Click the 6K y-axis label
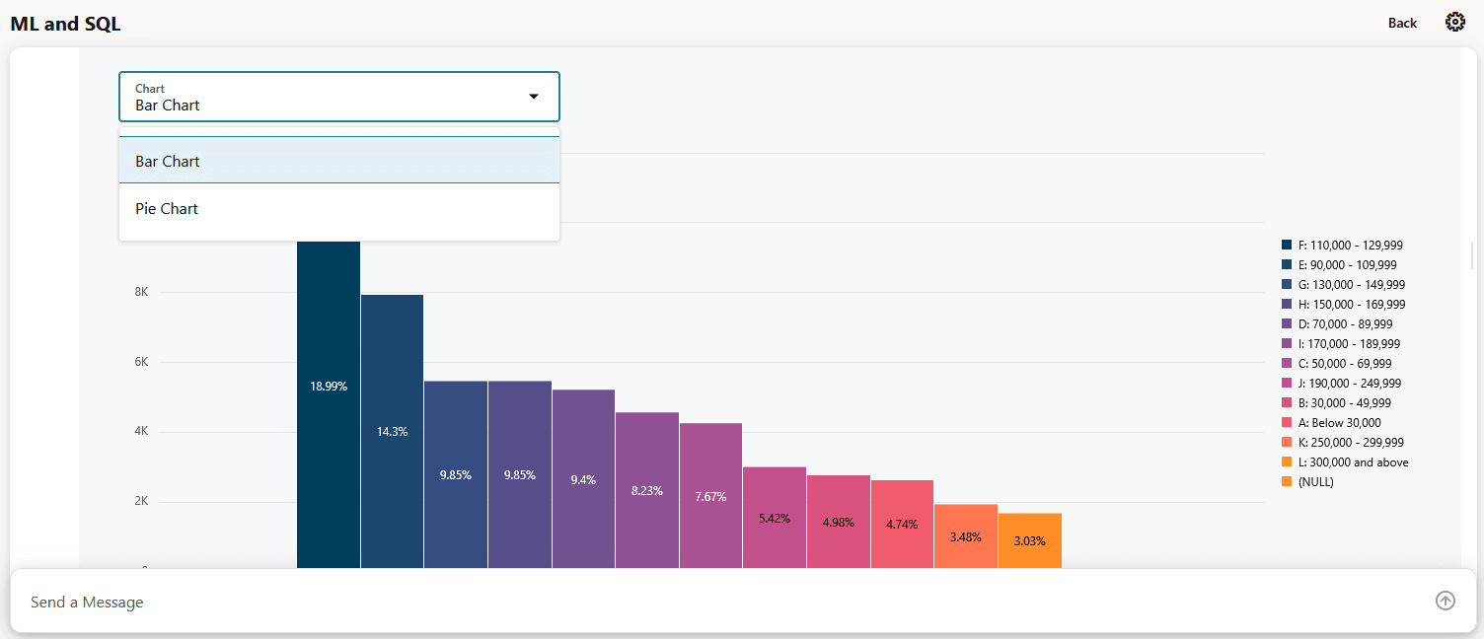This screenshot has width=1484, height=639. (141, 362)
